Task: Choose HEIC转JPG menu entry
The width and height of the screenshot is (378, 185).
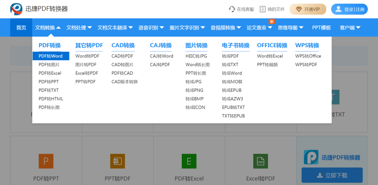Action: point(196,56)
